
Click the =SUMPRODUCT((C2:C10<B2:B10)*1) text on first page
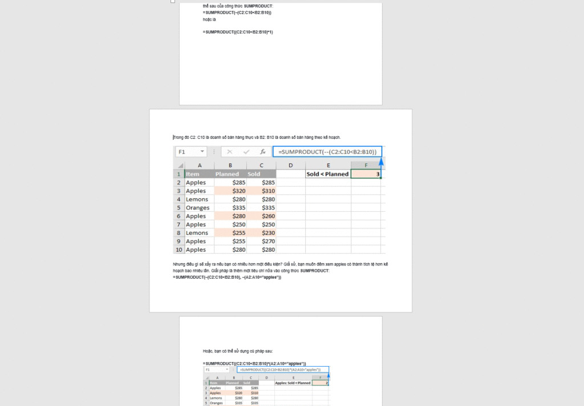[238, 32]
